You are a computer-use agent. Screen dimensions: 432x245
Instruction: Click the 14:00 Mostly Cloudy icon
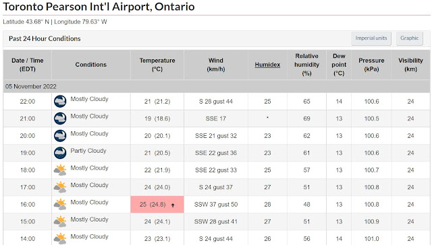click(60, 239)
